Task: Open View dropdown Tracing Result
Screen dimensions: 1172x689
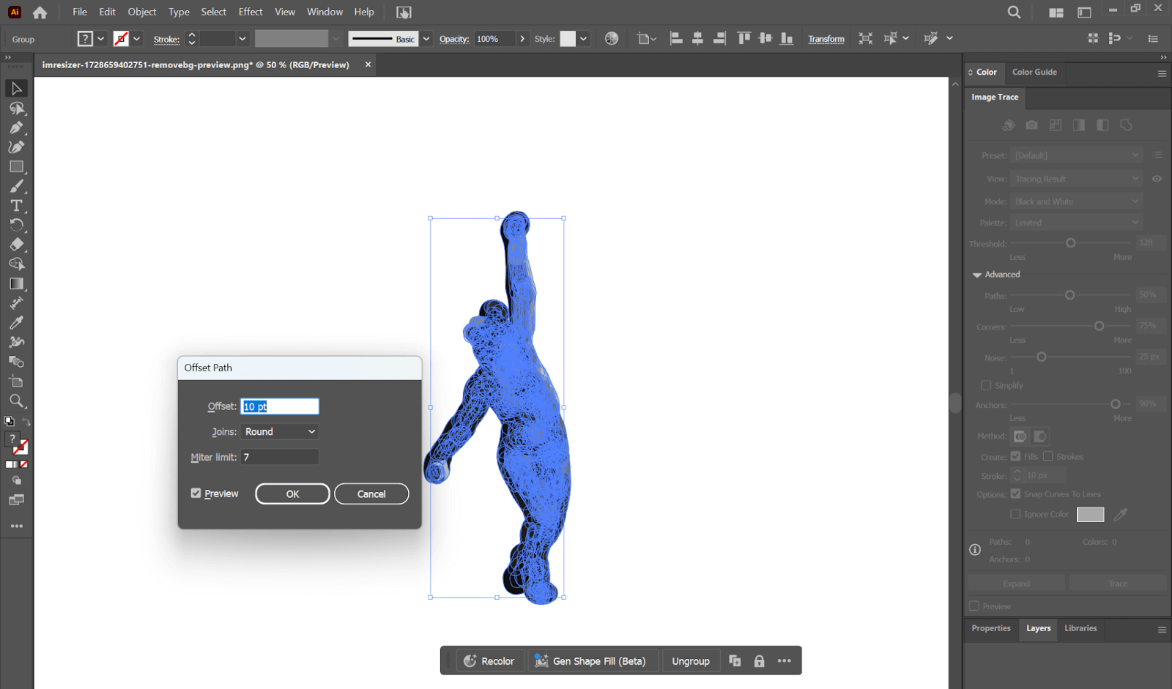Action: [1077, 179]
